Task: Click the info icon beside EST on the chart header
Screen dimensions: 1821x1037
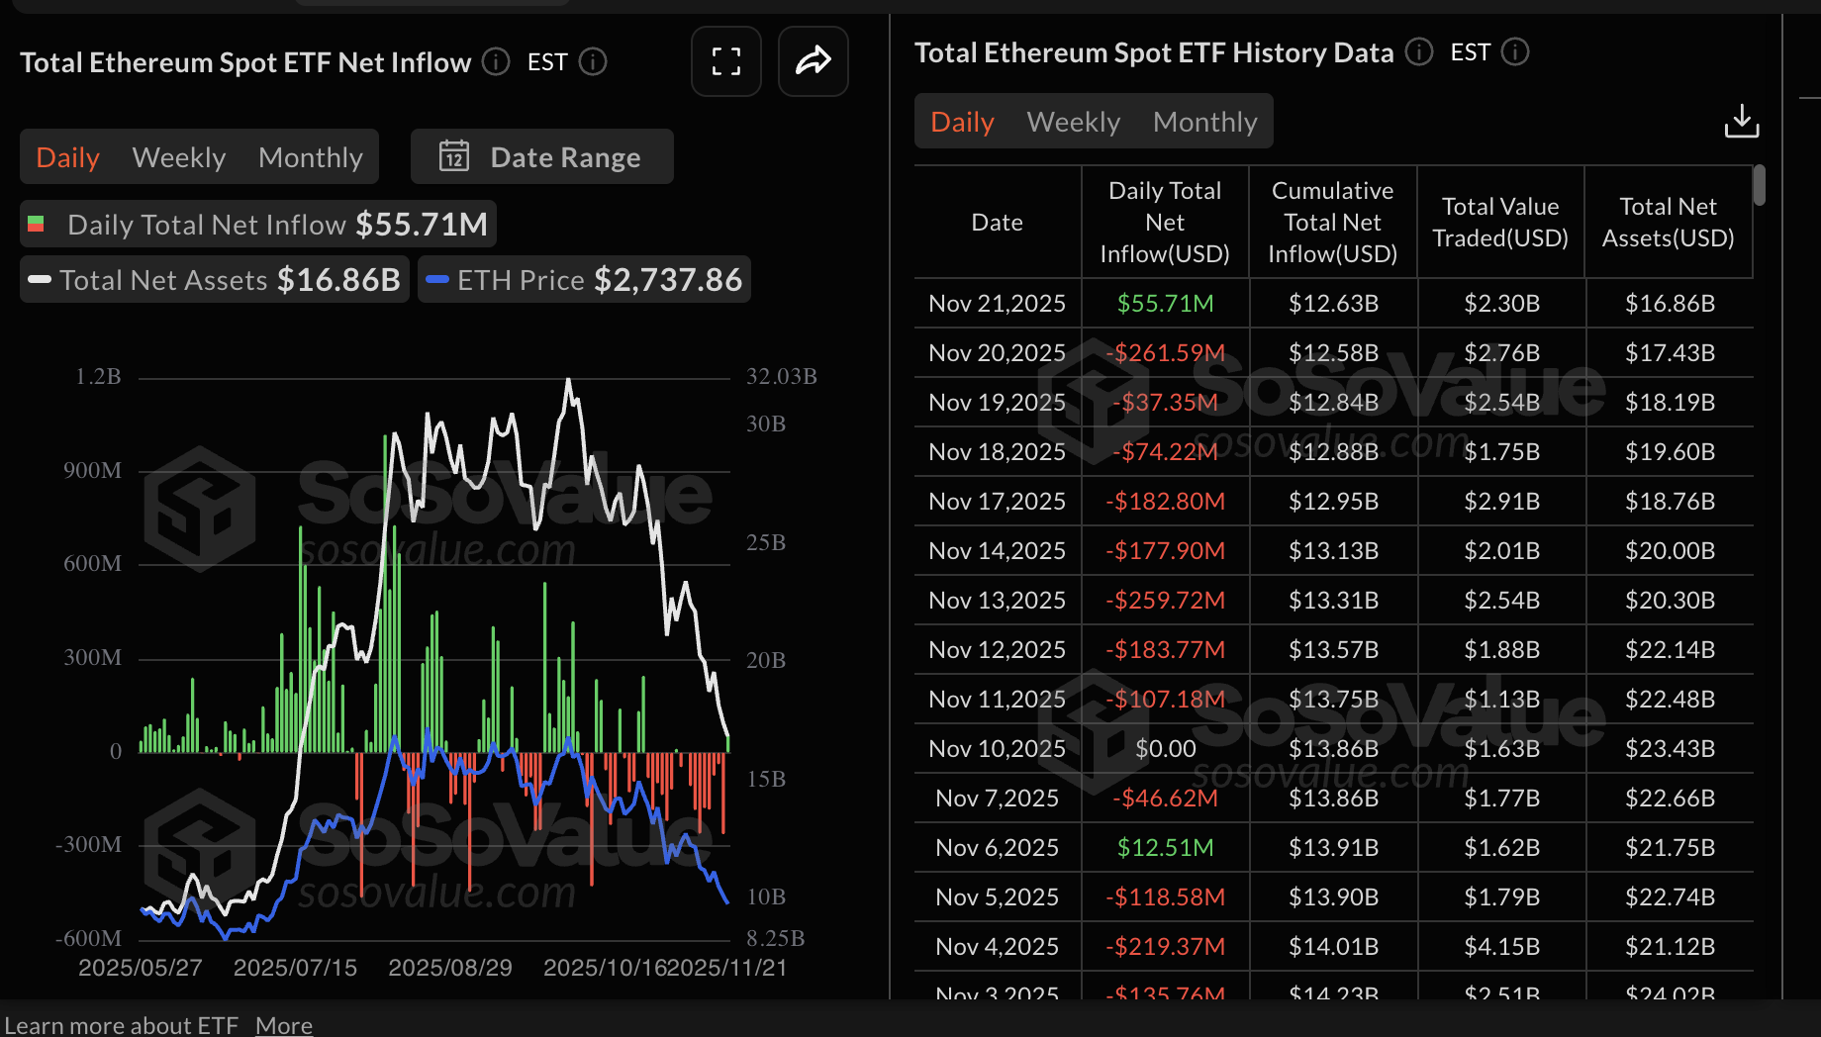Action: click(592, 61)
